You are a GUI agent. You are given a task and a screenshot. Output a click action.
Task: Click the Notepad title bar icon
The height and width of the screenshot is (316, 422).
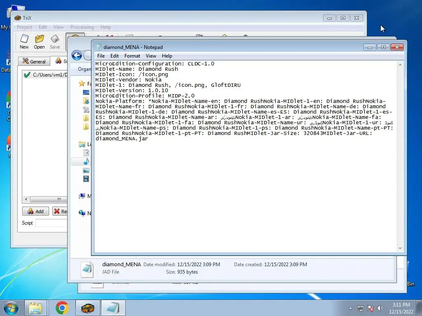(99, 47)
